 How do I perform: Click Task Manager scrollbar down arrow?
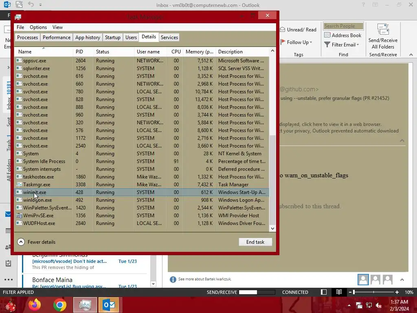click(272, 228)
